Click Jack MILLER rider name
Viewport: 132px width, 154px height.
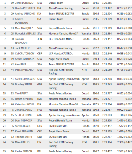22,48
